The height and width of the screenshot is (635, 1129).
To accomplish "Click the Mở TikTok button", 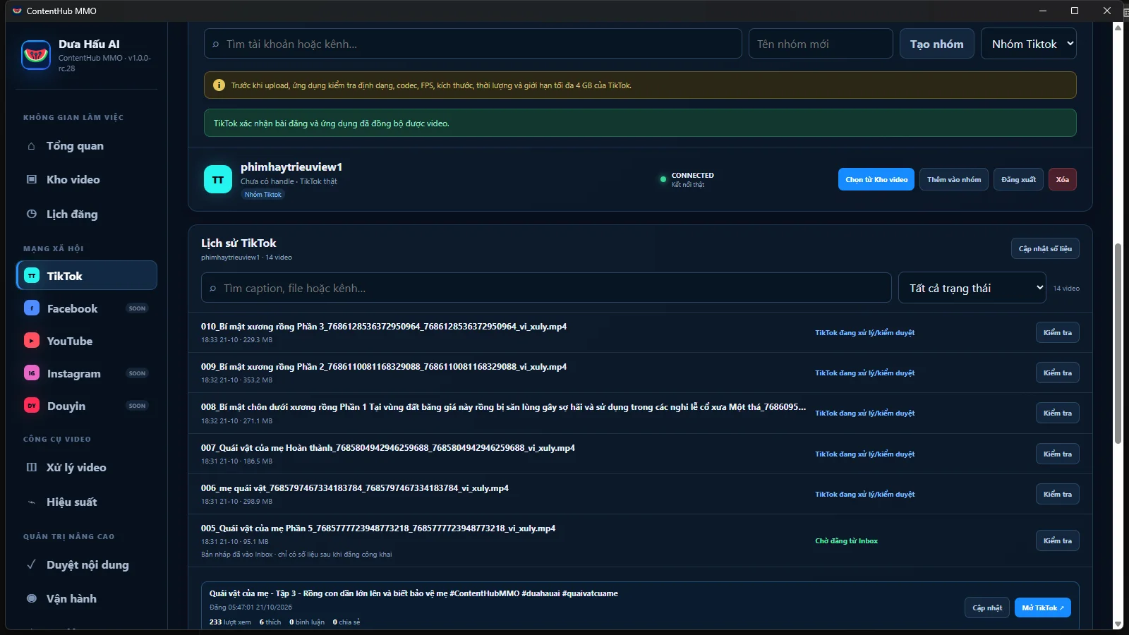I will pyautogui.click(x=1043, y=607).
